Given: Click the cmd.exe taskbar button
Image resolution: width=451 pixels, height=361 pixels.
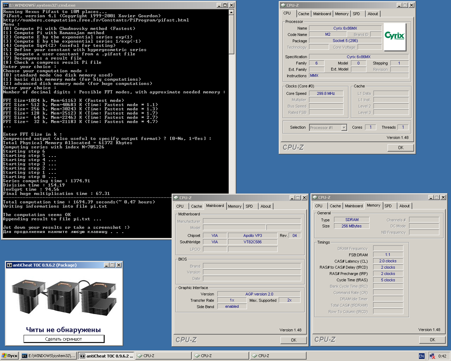Looking at the screenshot, I should [x=49, y=356].
